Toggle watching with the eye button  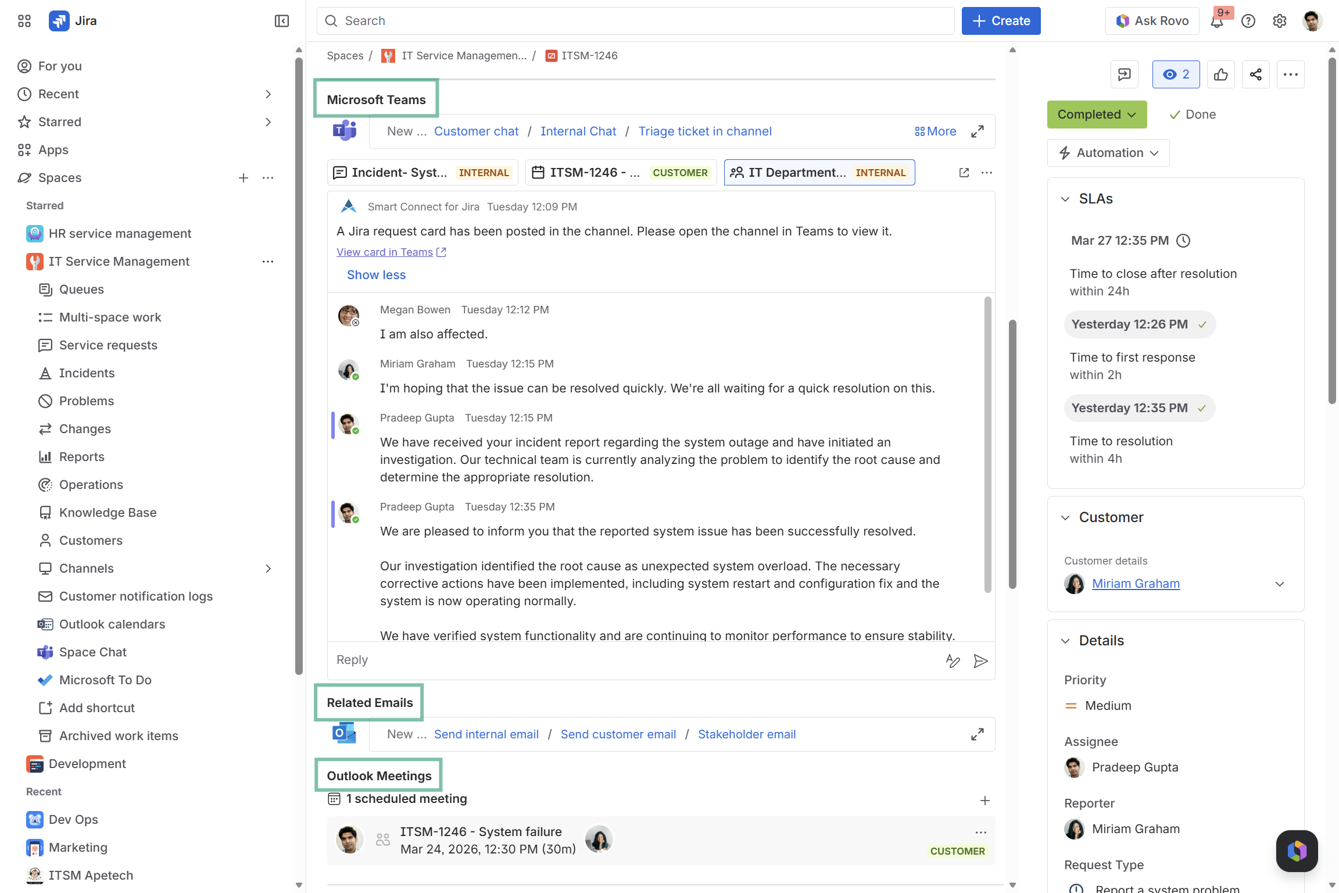pyautogui.click(x=1176, y=74)
